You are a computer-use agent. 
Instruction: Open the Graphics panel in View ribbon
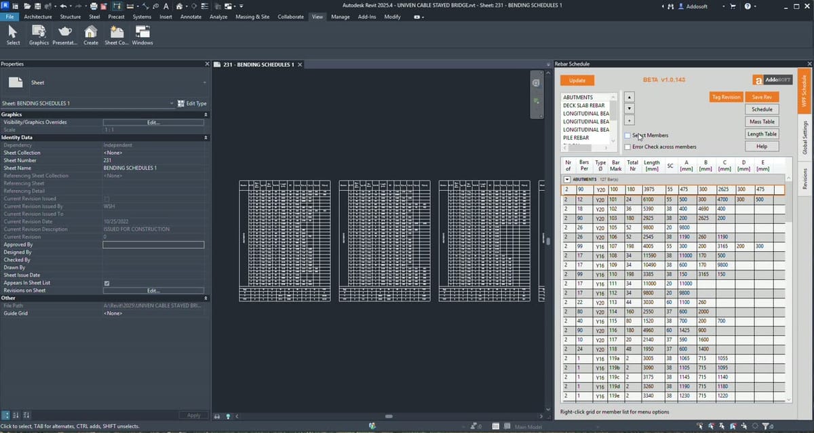[39, 35]
